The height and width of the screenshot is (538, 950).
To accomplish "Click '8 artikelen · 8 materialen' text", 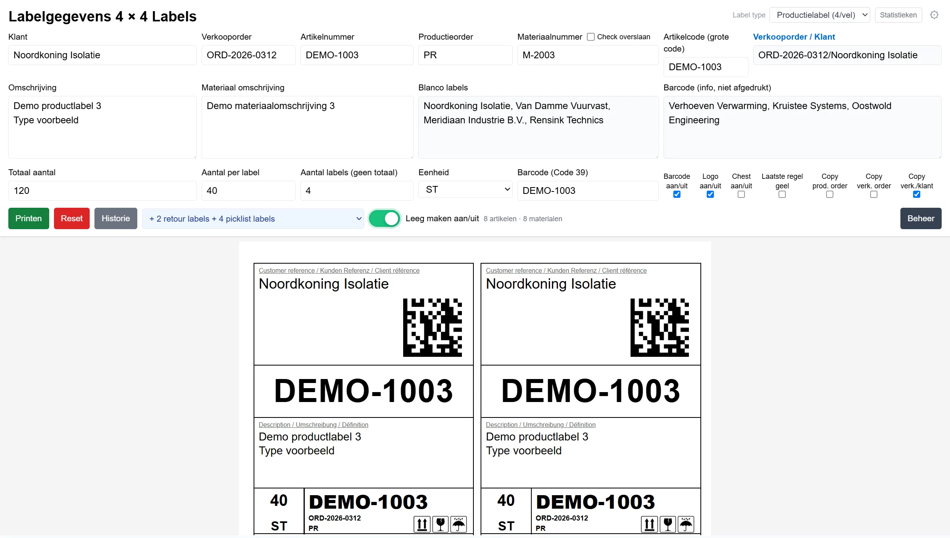I will (523, 219).
